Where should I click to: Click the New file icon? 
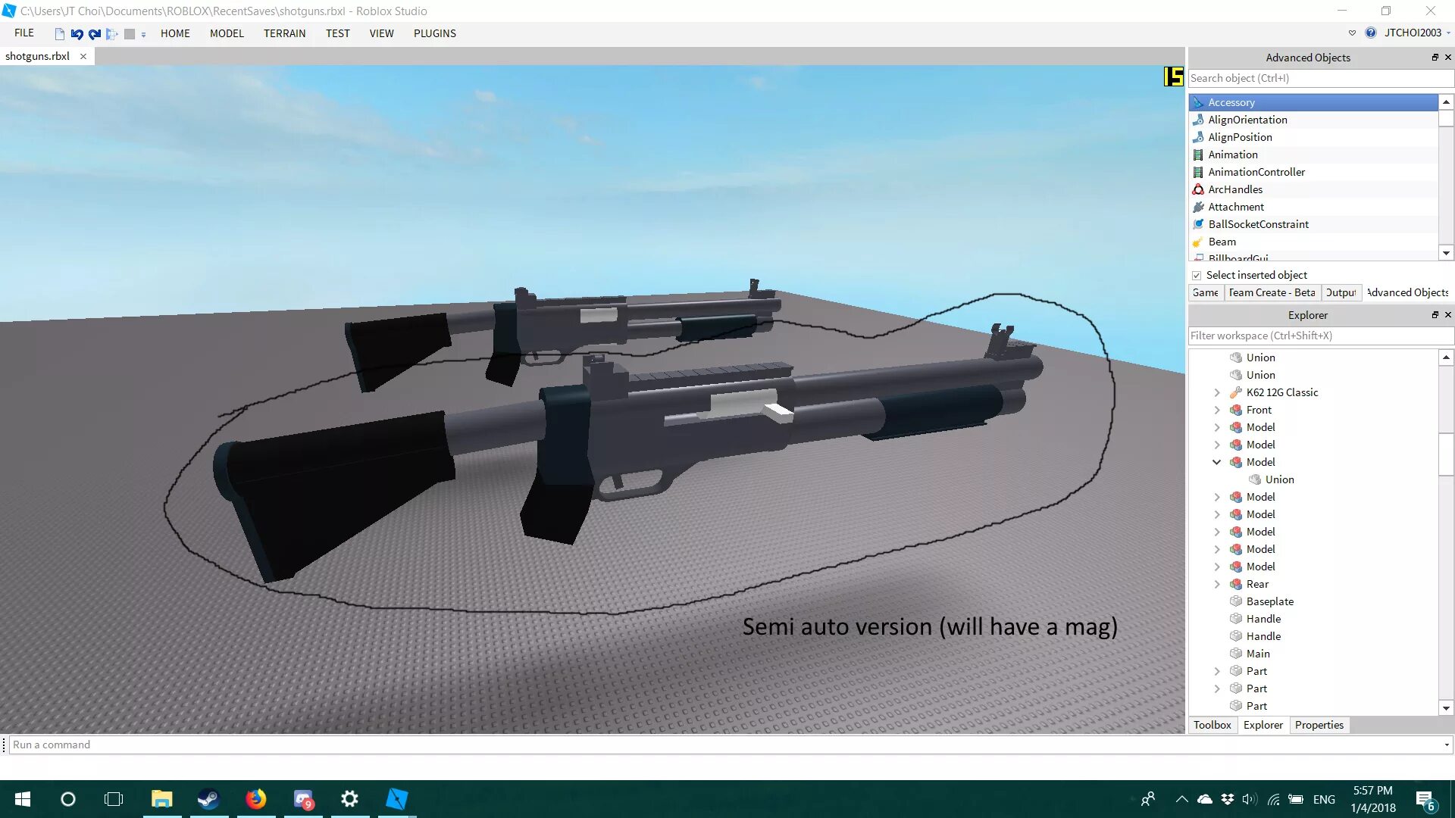pyautogui.click(x=59, y=34)
